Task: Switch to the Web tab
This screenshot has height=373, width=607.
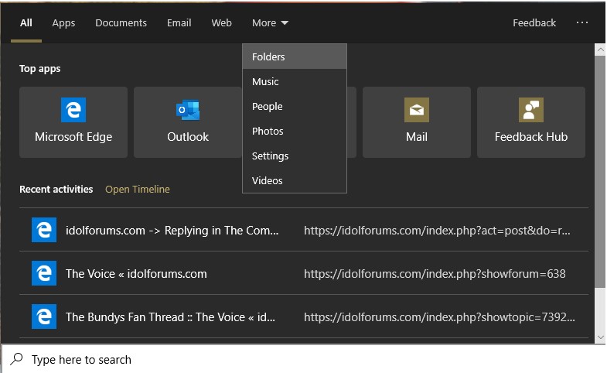Action: click(221, 23)
